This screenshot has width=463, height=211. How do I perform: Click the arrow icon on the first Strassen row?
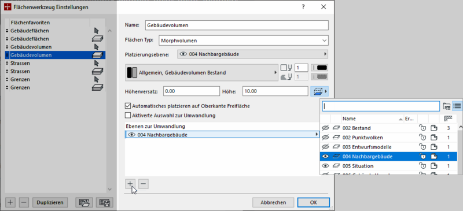pos(96,63)
